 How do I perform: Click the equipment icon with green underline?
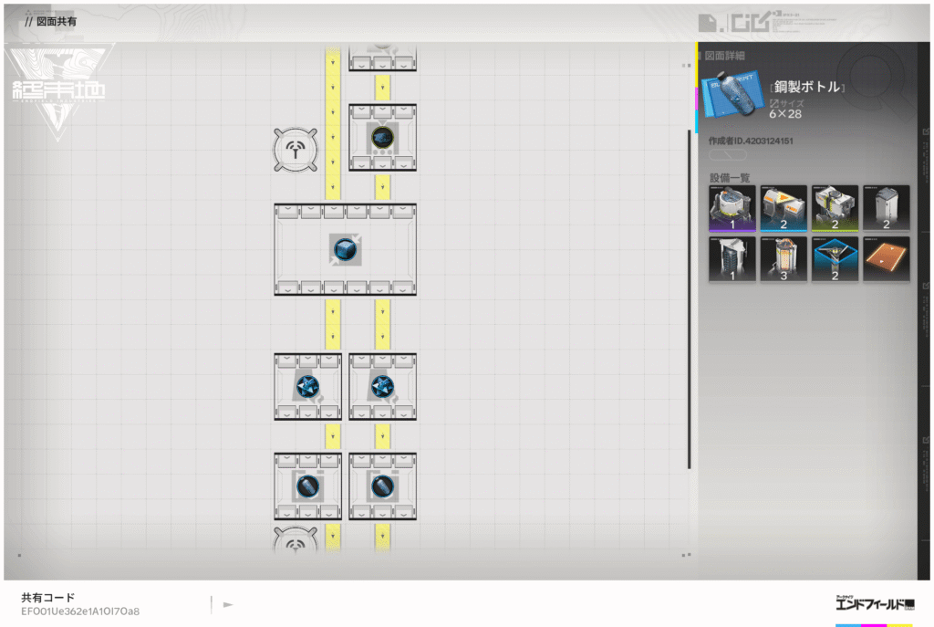coord(835,208)
